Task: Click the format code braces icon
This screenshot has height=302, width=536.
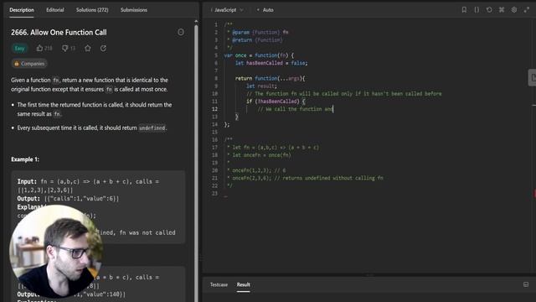Action: (477, 9)
